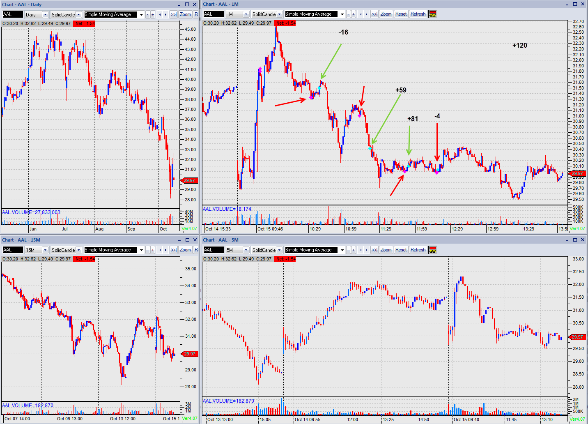Screen dimensions: 588x424
Task: Open the SolidCandle style dropdown in the 1M chart
Action: click(280, 14)
